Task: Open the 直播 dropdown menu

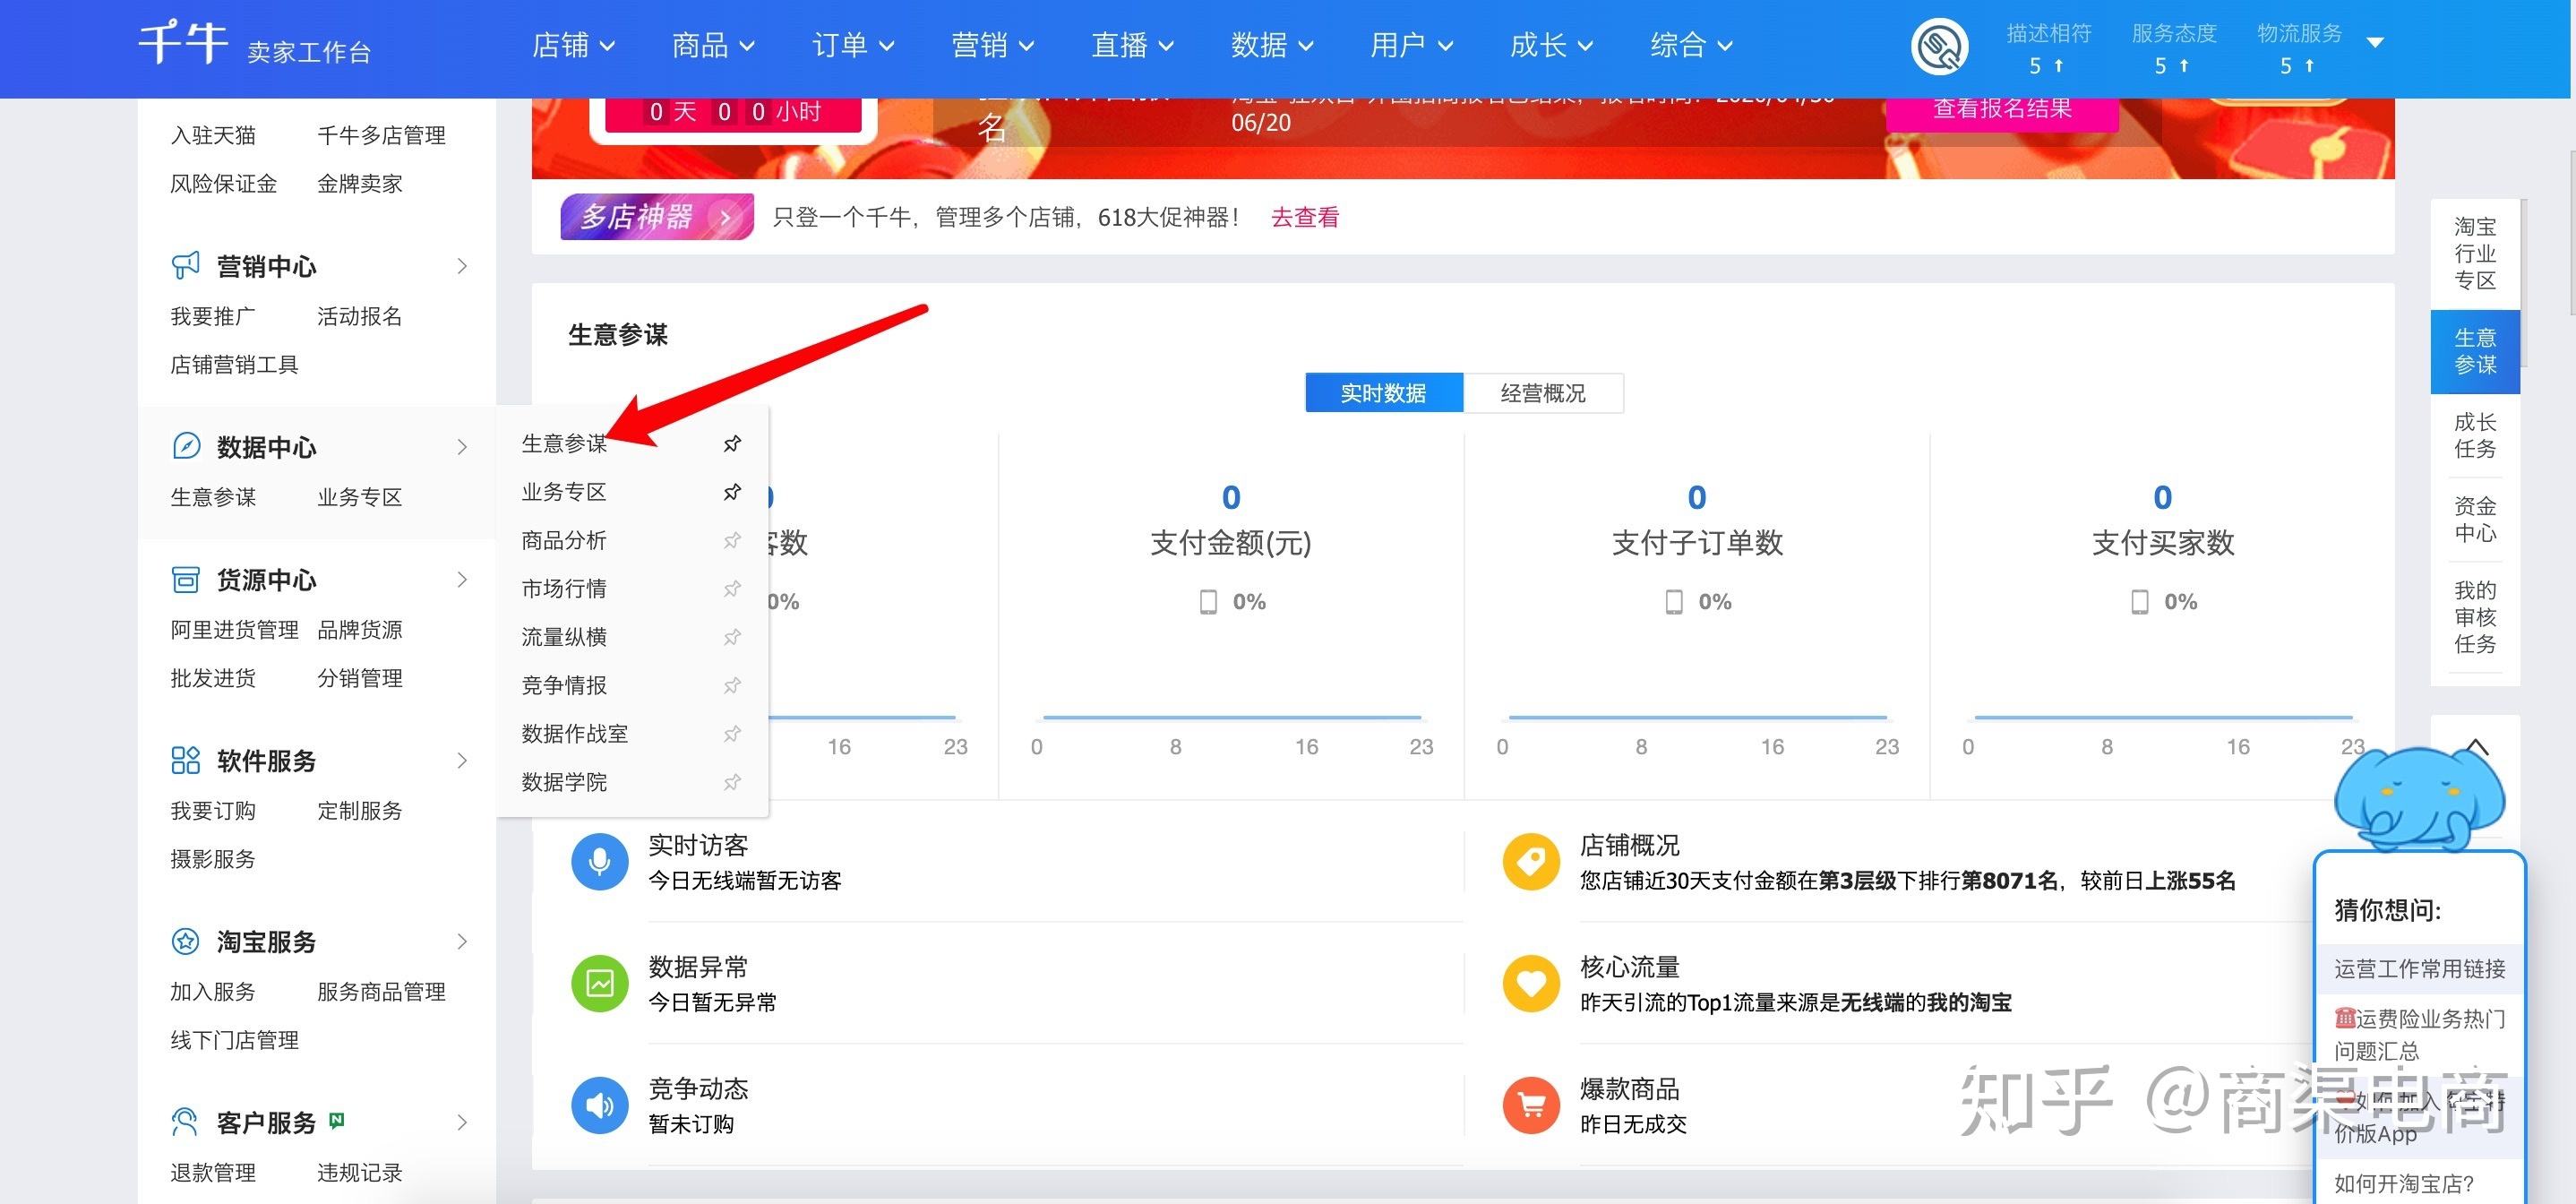Action: click(x=1132, y=45)
